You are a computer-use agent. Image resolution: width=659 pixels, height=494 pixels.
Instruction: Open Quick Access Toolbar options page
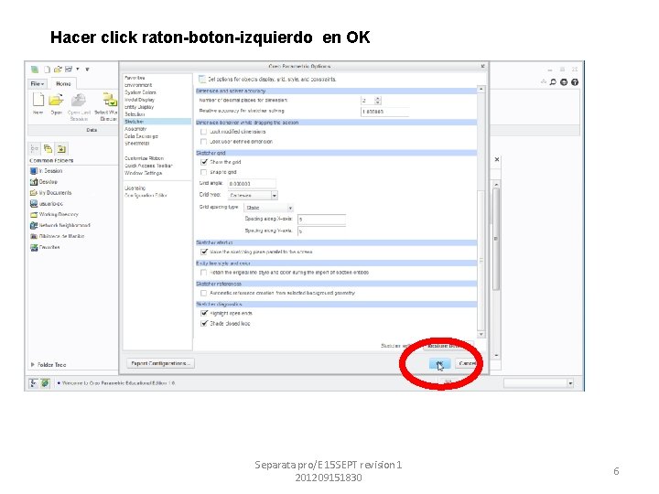tap(148, 166)
